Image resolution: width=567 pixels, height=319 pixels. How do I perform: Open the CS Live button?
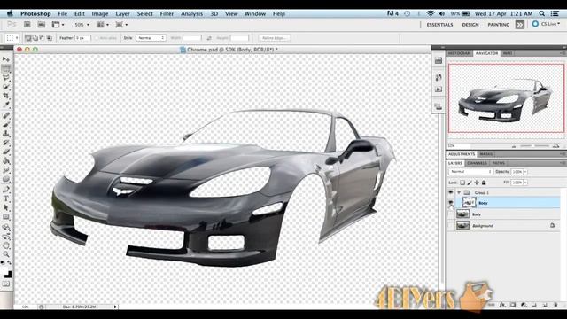pyautogui.click(x=546, y=24)
